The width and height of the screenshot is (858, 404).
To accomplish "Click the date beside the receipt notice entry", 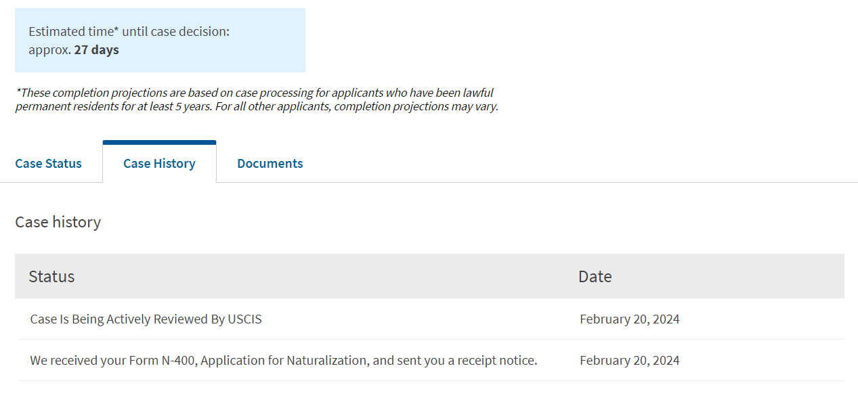I will click(629, 361).
